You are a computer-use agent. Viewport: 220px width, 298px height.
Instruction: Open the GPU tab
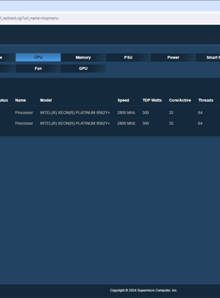[x=83, y=68]
